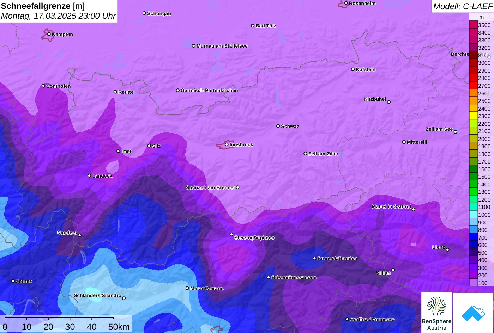
Task: Click the GeoSphere Austria logo
Action: point(436,313)
